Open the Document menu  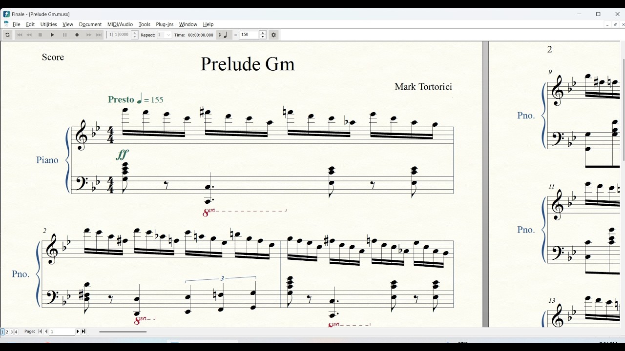[90, 24]
